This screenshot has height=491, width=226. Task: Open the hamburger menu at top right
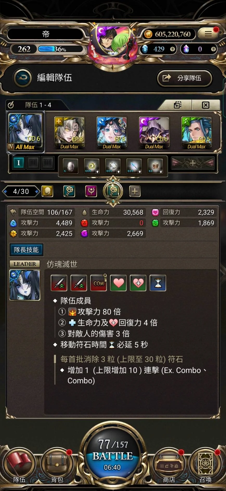tap(208, 34)
